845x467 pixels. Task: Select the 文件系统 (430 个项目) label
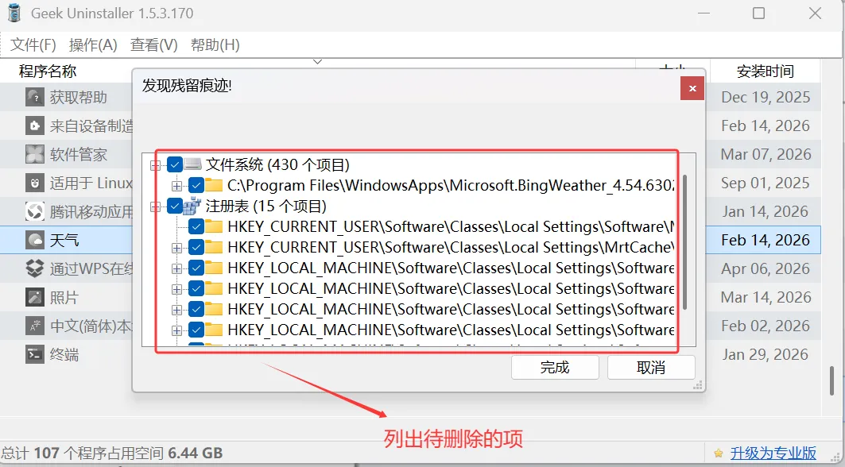277,164
